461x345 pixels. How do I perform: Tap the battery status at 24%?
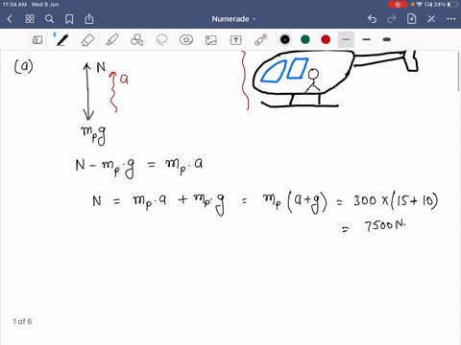point(447,5)
